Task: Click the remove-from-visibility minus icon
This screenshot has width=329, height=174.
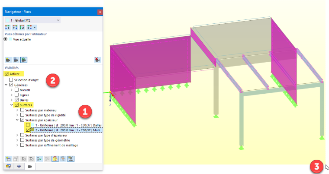Action: click(x=31, y=159)
